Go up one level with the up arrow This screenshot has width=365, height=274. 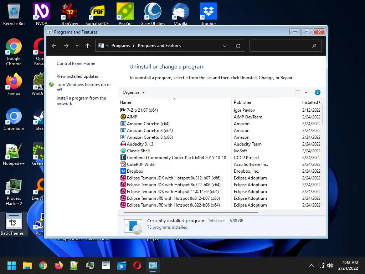click(88, 46)
